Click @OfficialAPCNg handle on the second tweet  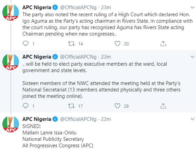click(78, 57)
